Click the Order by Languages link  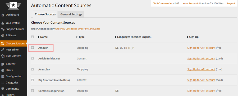click(89, 29)
